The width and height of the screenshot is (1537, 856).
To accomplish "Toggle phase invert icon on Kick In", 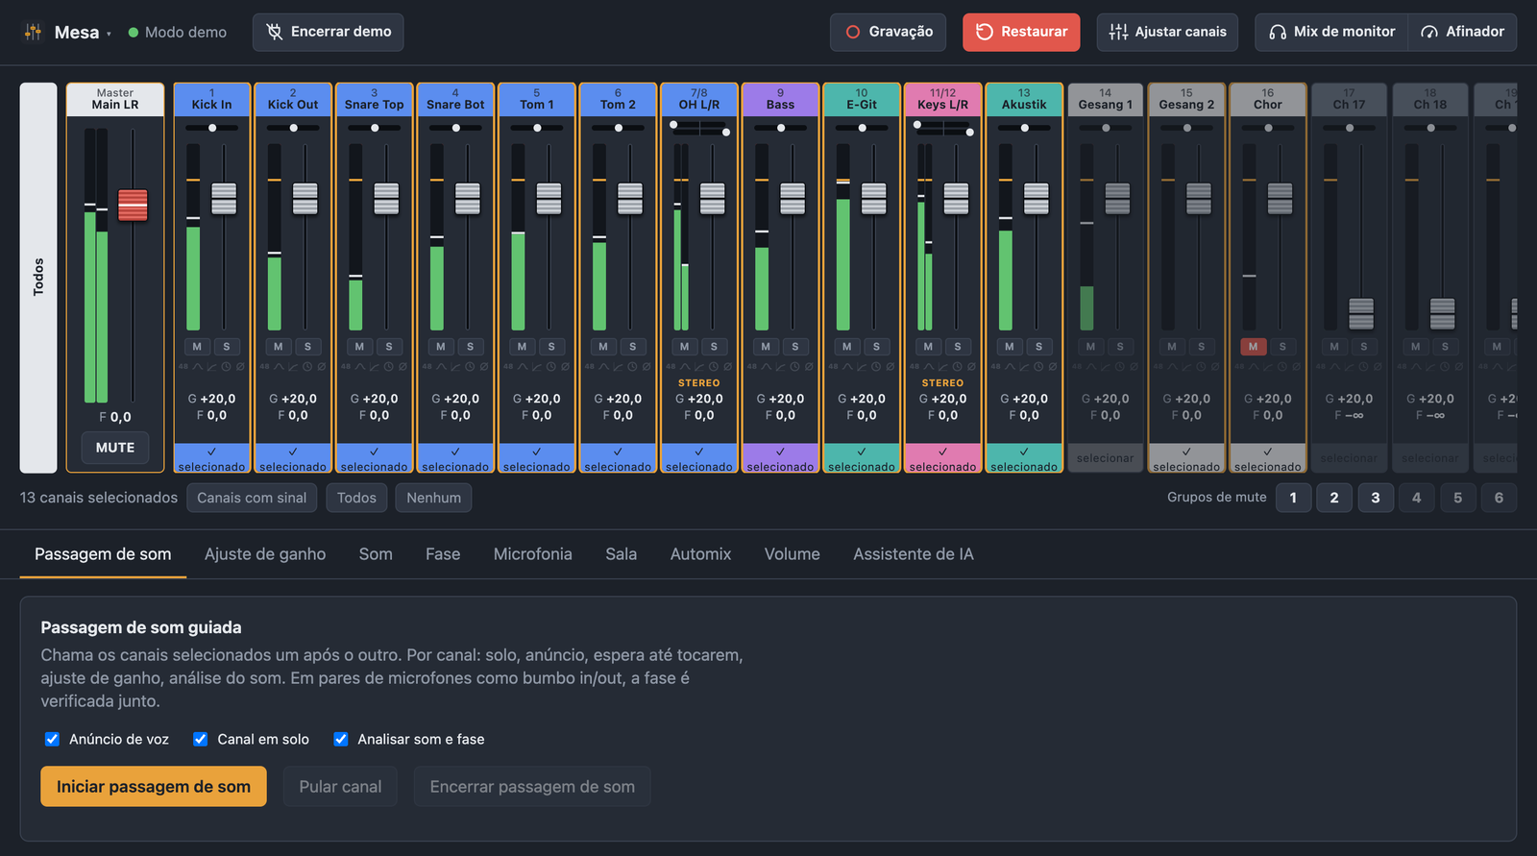I will 240,366.
